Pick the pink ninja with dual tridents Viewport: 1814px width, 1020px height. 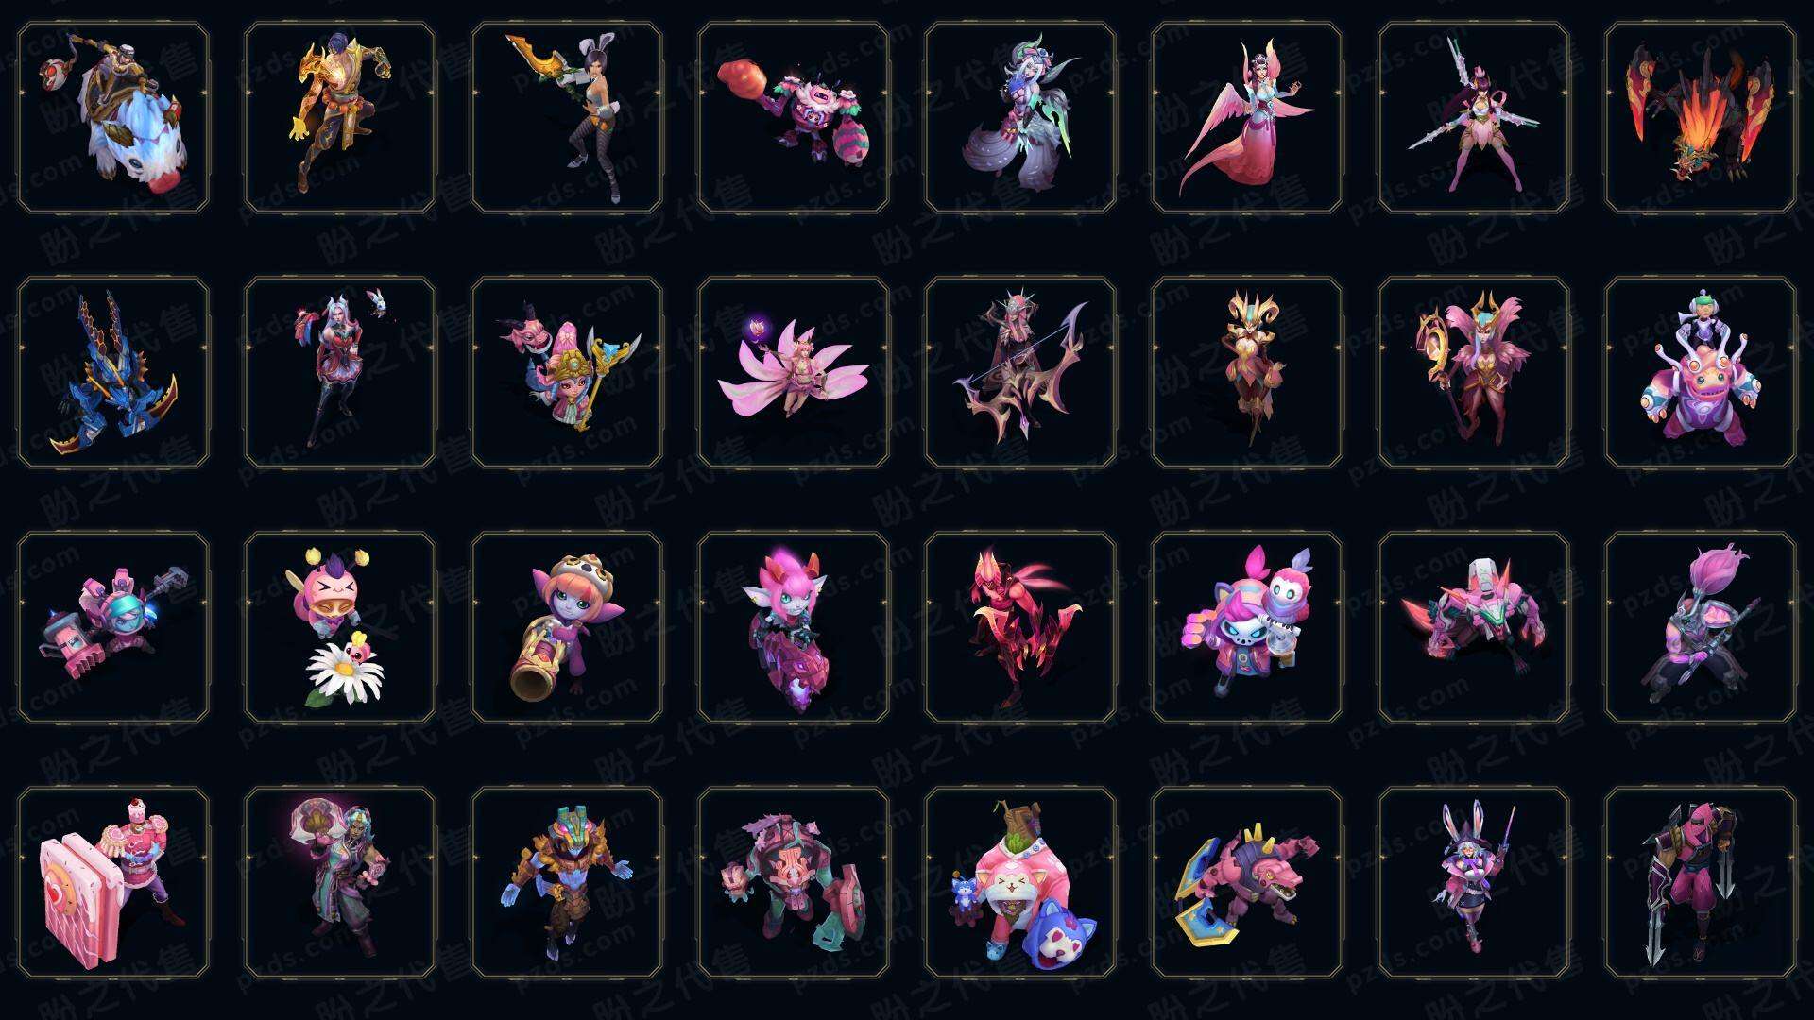[x=1701, y=882]
